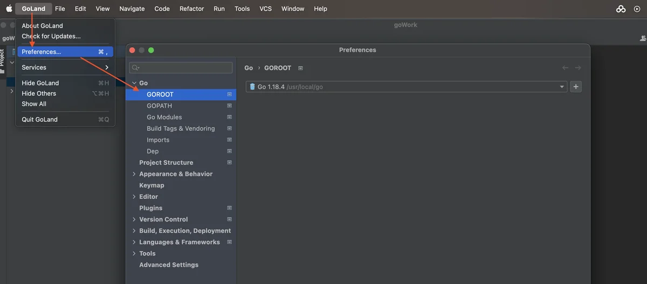Select Hide GoLand menu entry
The width and height of the screenshot is (647, 284).
[65, 83]
